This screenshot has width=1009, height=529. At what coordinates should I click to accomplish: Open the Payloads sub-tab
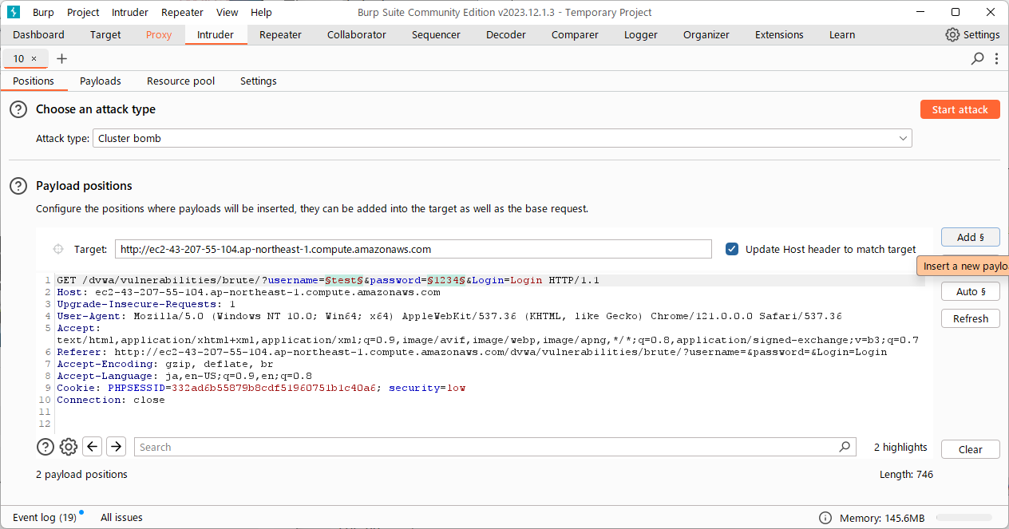click(101, 81)
